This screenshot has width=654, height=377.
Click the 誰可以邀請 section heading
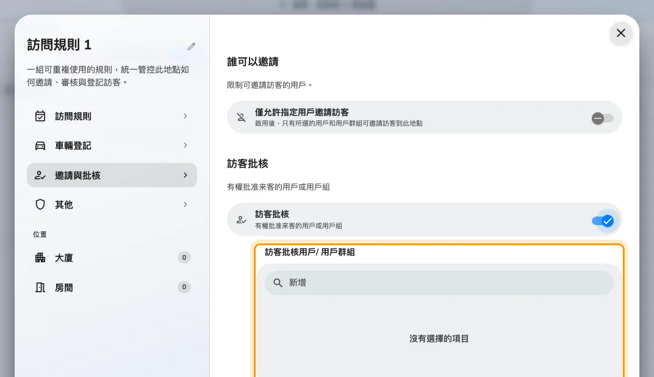coord(253,62)
